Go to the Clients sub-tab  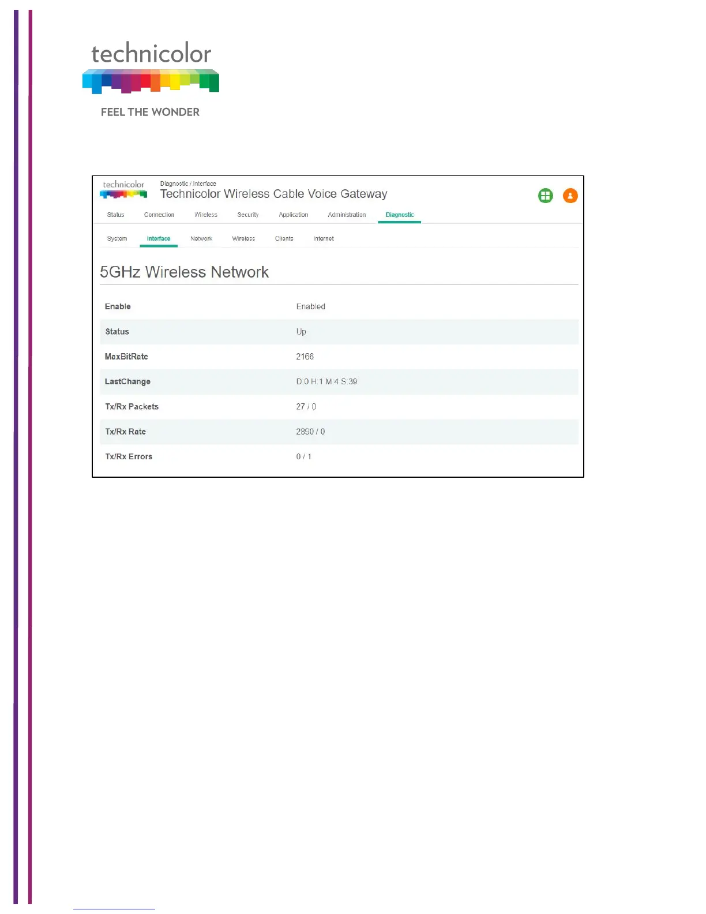(x=284, y=238)
